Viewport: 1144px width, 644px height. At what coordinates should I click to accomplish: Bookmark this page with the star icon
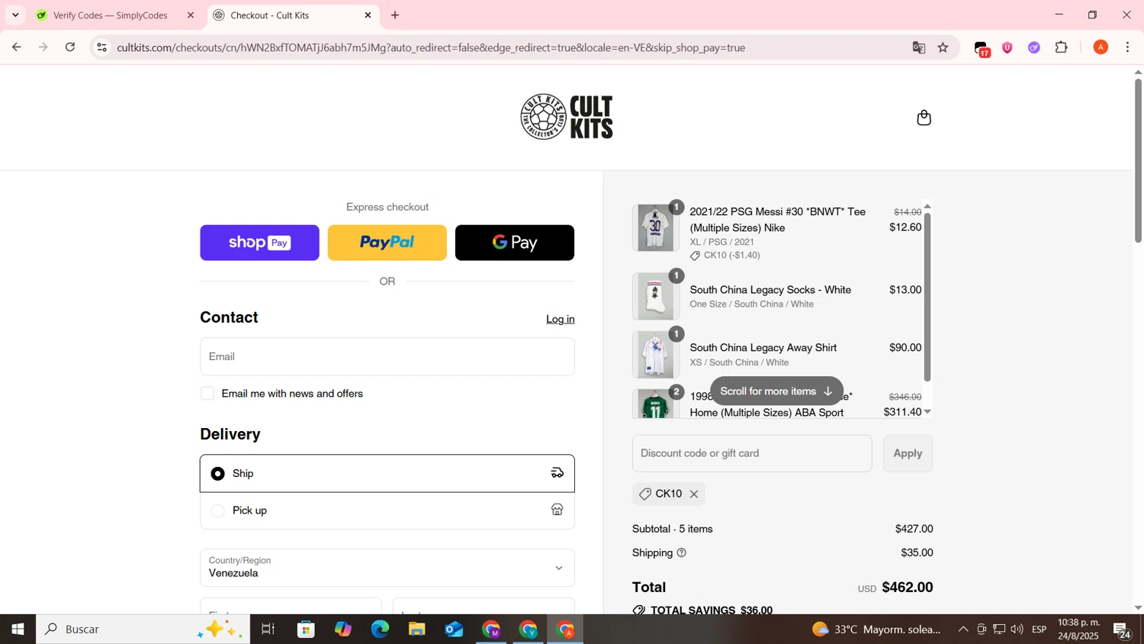pos(943,47)
